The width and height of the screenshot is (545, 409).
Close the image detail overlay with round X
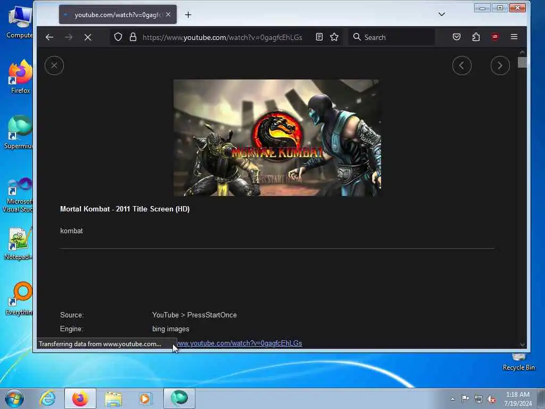tap(54, 66)
